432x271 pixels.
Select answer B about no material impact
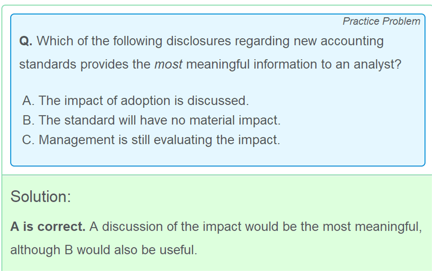click(x=151, y=121)
